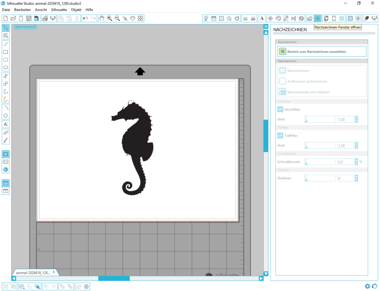Select the Freehand drawing tool

click(5, 91)
